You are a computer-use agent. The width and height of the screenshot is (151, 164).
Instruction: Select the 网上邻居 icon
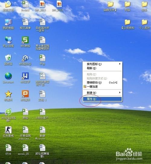[8, 40]
